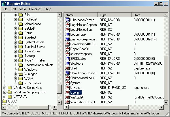The height and width of the screenshot is (117, 170).
Task: Select the Type 1 Installer key
Action: 35,60
